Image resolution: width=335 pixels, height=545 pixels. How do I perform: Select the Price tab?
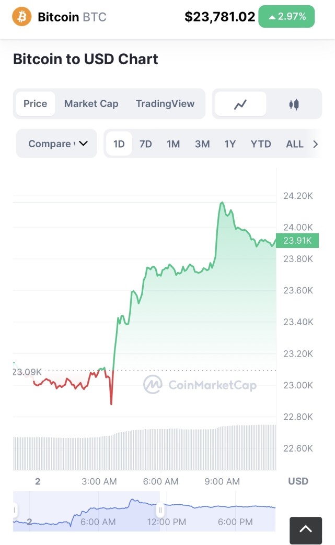point(36,103)
